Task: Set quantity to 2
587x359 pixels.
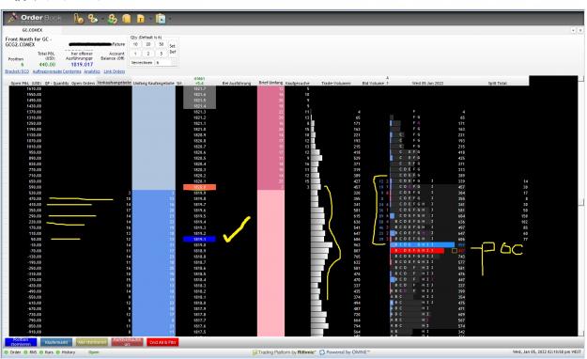Action: point(148,54)
